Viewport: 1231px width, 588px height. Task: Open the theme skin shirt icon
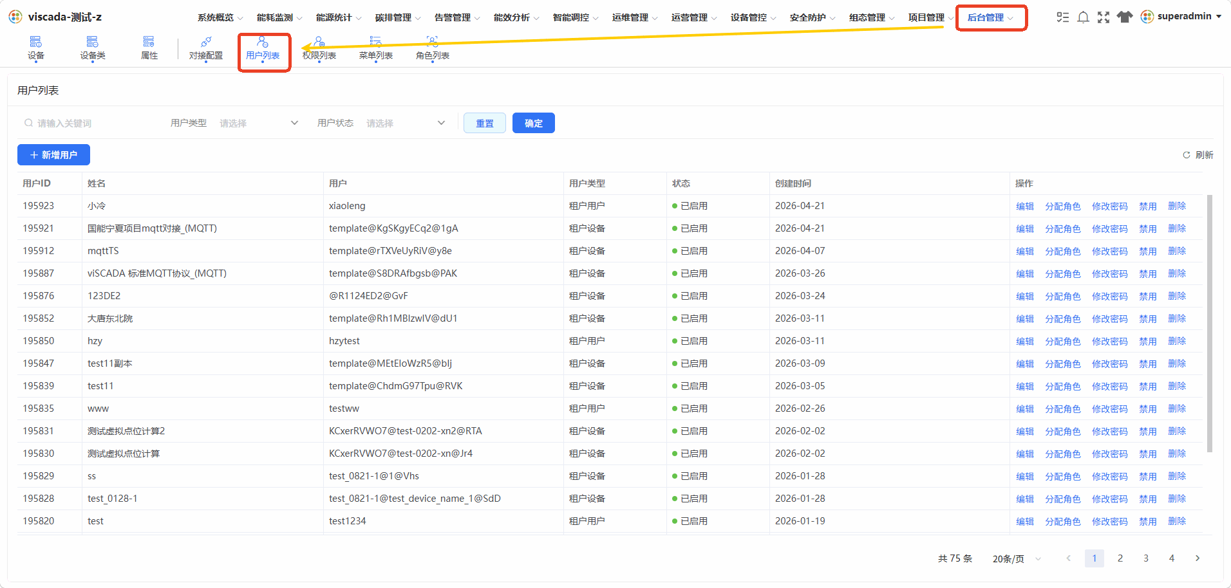pos(1125,17)
